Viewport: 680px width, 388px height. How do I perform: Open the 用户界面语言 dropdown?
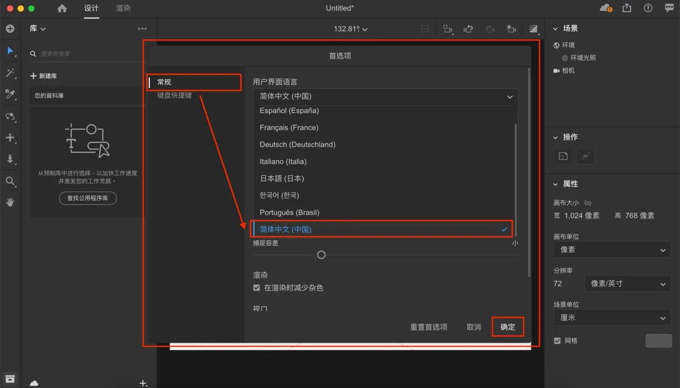coord(385,97)
